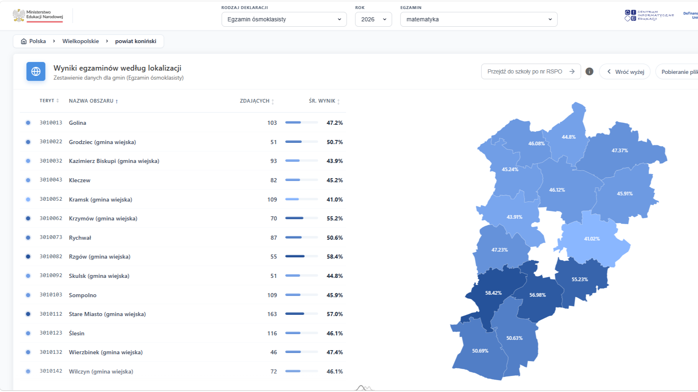698x392 pixels.
Task: Click the Ministerstwo Edukacji Narodowej logo
Action: (x=38, y=16)
